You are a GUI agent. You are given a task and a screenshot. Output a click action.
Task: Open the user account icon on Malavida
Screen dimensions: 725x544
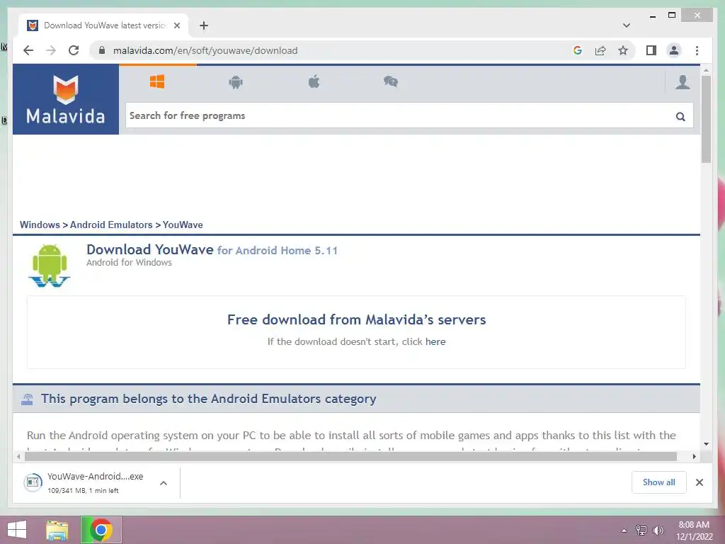point(683,82)
